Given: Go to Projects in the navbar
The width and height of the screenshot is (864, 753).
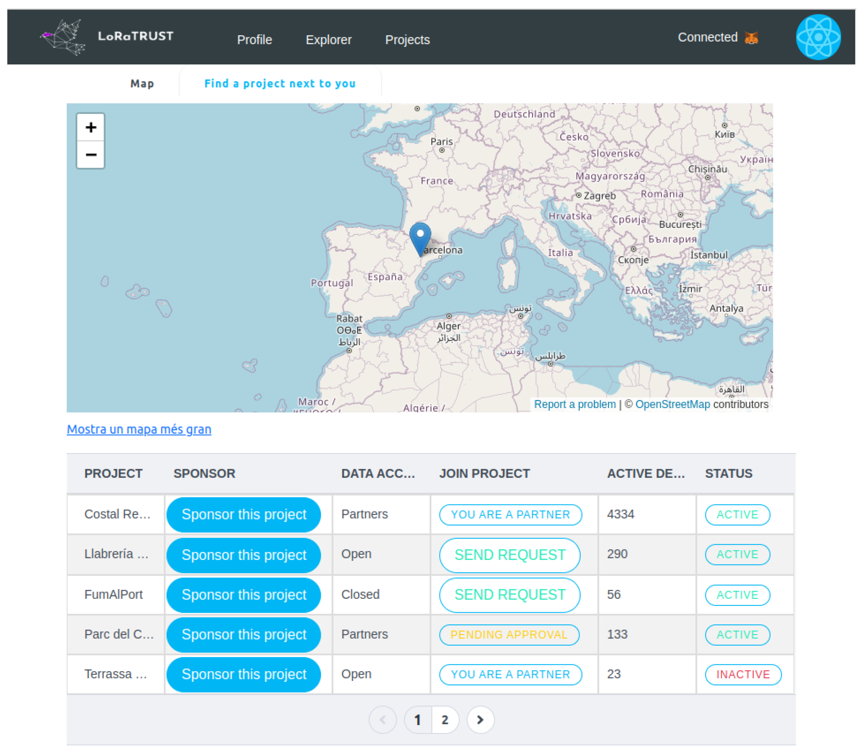Looking at the screenshot, I should [408, 40].
